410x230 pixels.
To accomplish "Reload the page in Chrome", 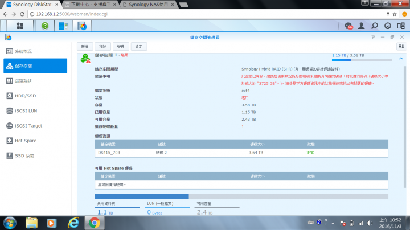I will (x=22, y=14).
